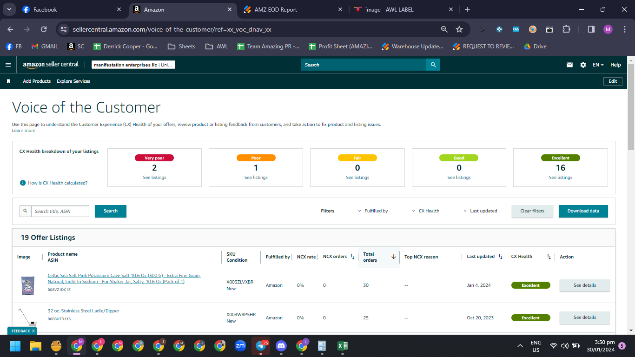Image resolution: width=635 pixels, height=357 pixels.
Task: Open the settings gear in Seller Central
Action: [583, 65]
